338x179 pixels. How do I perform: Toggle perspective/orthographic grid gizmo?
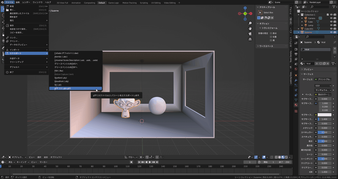click(x=250, y=39)
